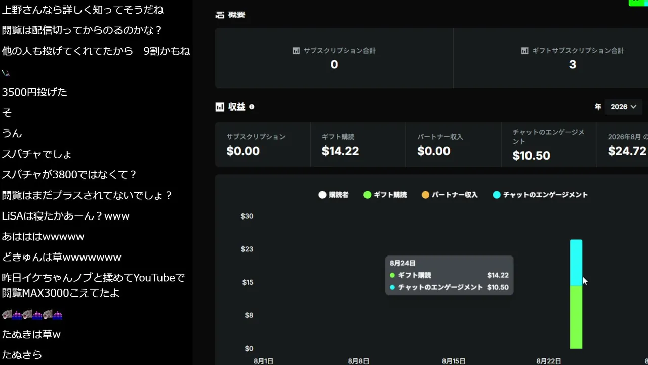The height and width of the screenshot is (365, 648).
Task: Select the サブスクリプション $0.00 revenue card
Action: click(263, 144)
